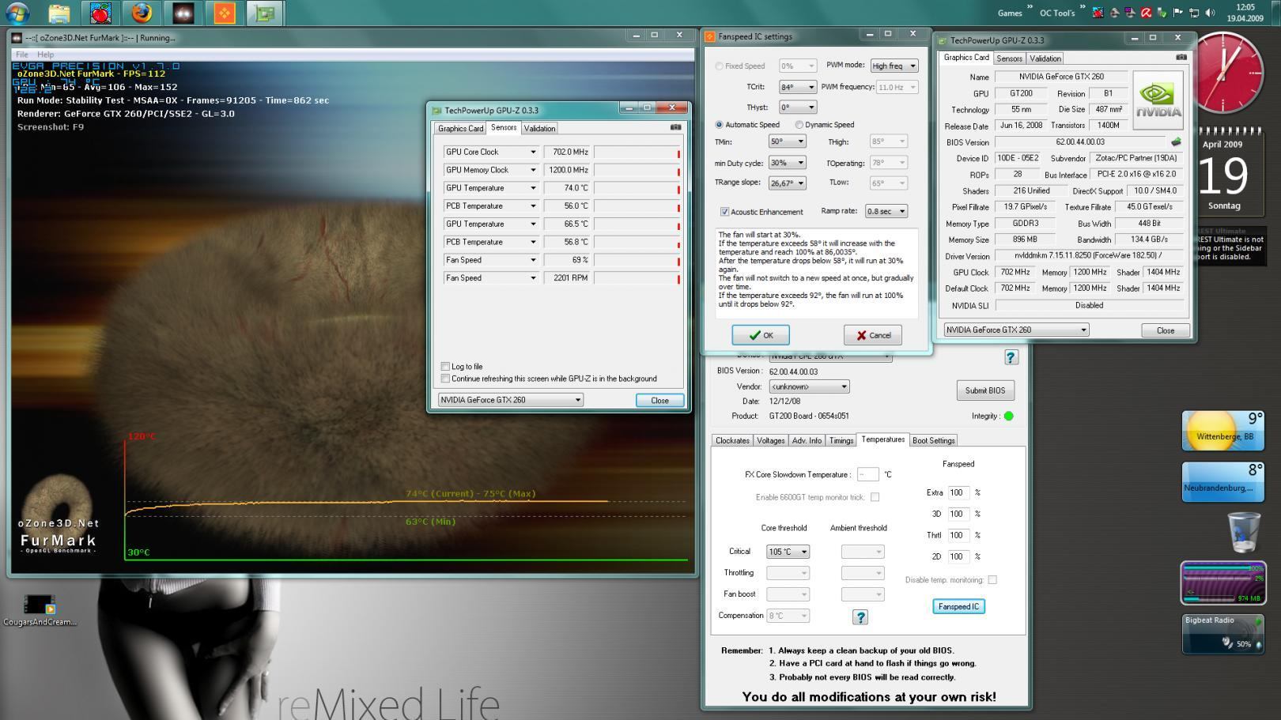This screenshot has height=720, width=1281.
Task: Open volume control in system tray
Action: [1210, 13]
